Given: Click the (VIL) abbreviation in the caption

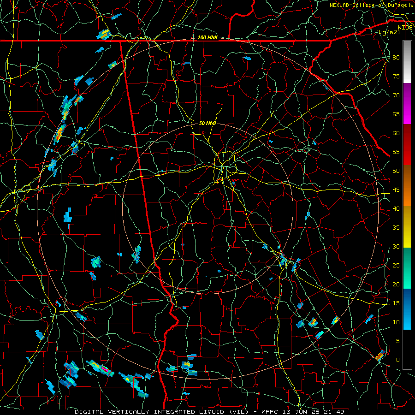Looking at the screenshot, I should point(239,412).
